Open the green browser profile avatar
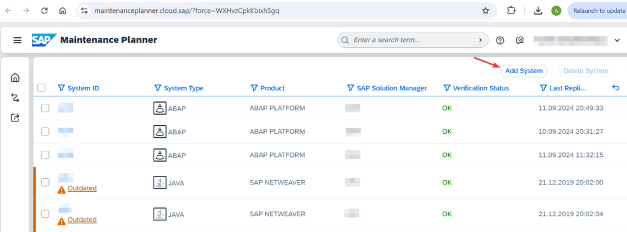Screen dimensions: 627x232 coord(556,11)
